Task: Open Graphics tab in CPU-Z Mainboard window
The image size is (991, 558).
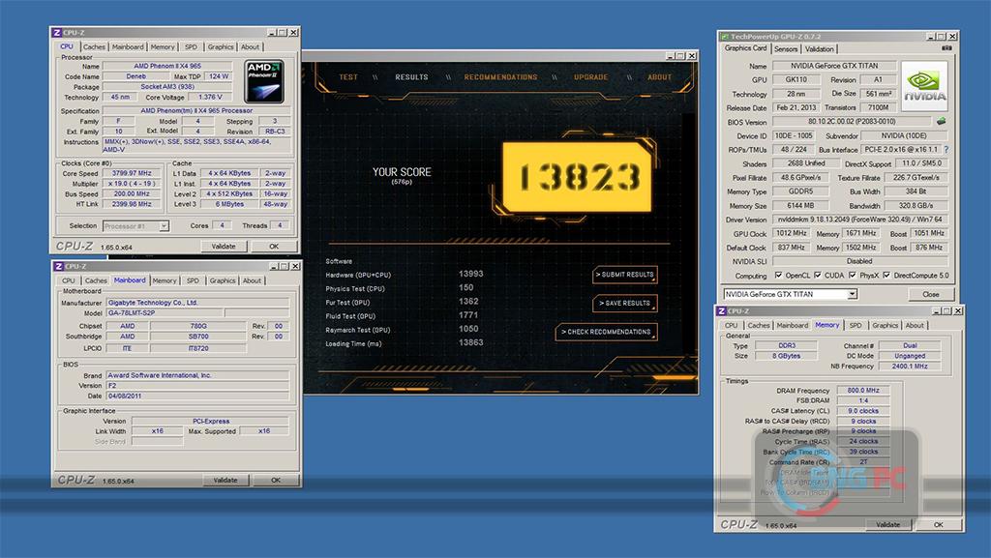Action: (223, 280)
